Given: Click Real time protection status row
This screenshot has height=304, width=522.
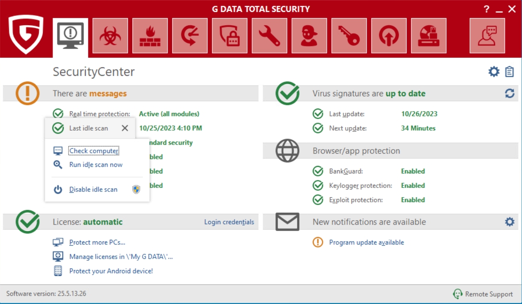Looking at the screenshot, I should coord(126,114).
